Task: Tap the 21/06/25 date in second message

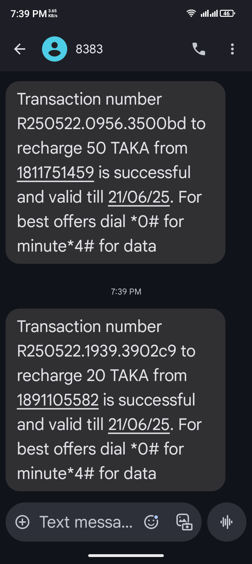Action: click(139, 424)
